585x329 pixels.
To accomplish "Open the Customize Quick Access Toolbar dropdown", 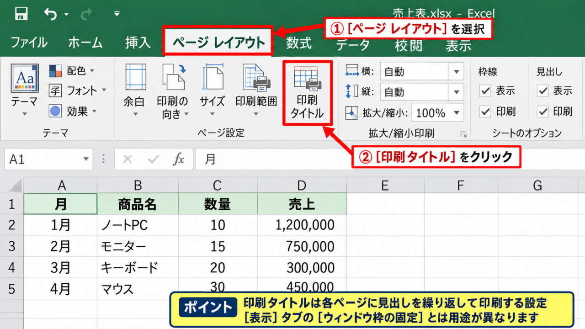I will coord(117,14).
